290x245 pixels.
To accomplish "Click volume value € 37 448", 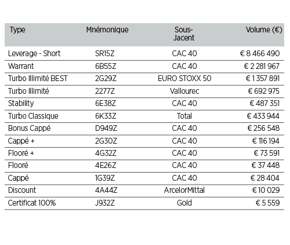I will pos(266,166).
